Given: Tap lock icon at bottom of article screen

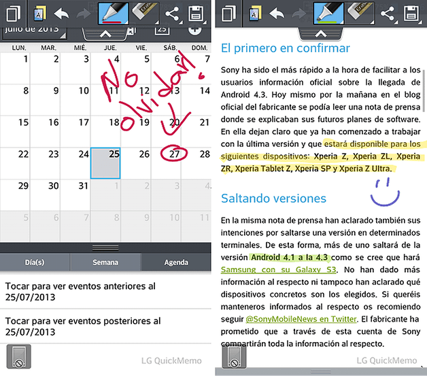Looking at the screenshot, I should click(x=234, y=356).
